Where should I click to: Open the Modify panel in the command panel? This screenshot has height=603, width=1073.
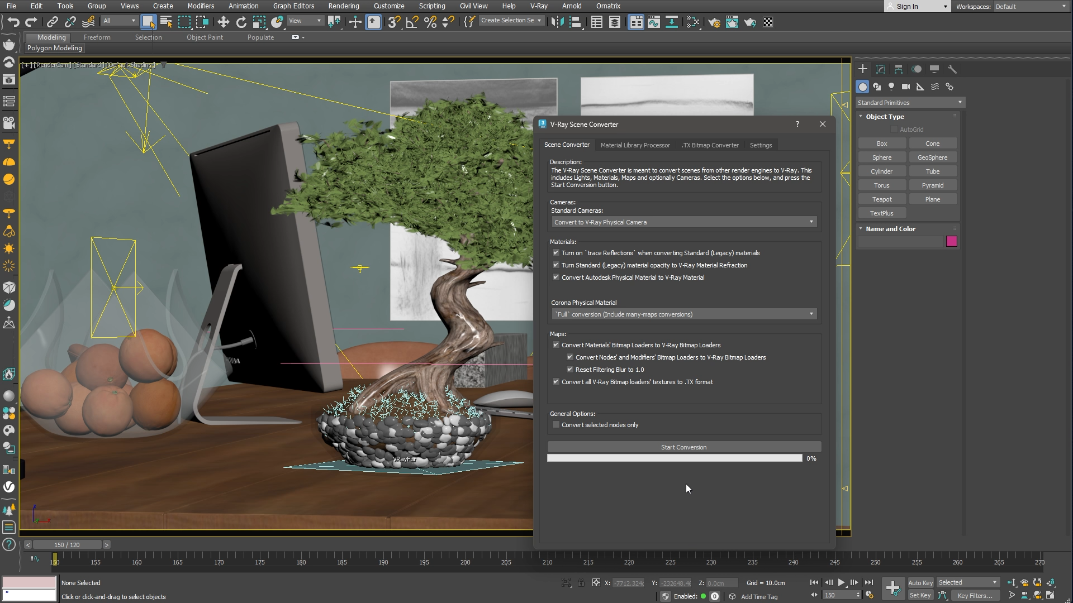tap(881, 69)
